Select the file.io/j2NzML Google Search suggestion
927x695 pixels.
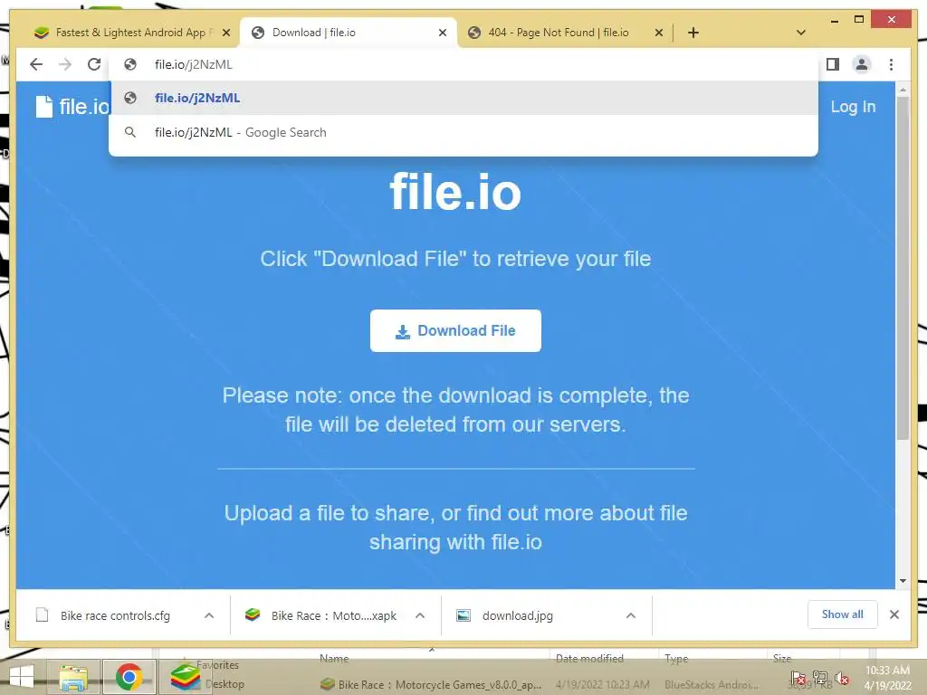click(x=463, y=132)
